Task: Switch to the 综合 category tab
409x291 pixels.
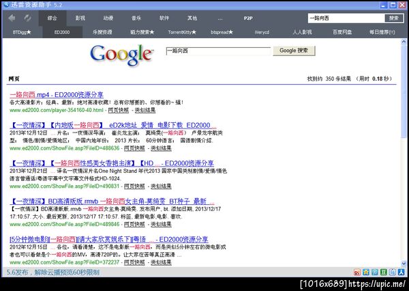Action: tap(52, 18)
